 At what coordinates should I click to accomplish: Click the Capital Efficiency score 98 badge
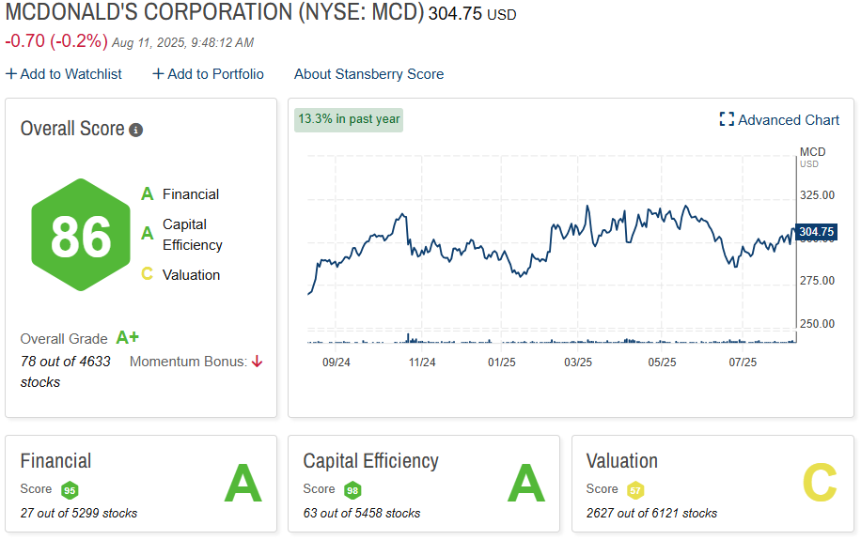coord(352,490)
